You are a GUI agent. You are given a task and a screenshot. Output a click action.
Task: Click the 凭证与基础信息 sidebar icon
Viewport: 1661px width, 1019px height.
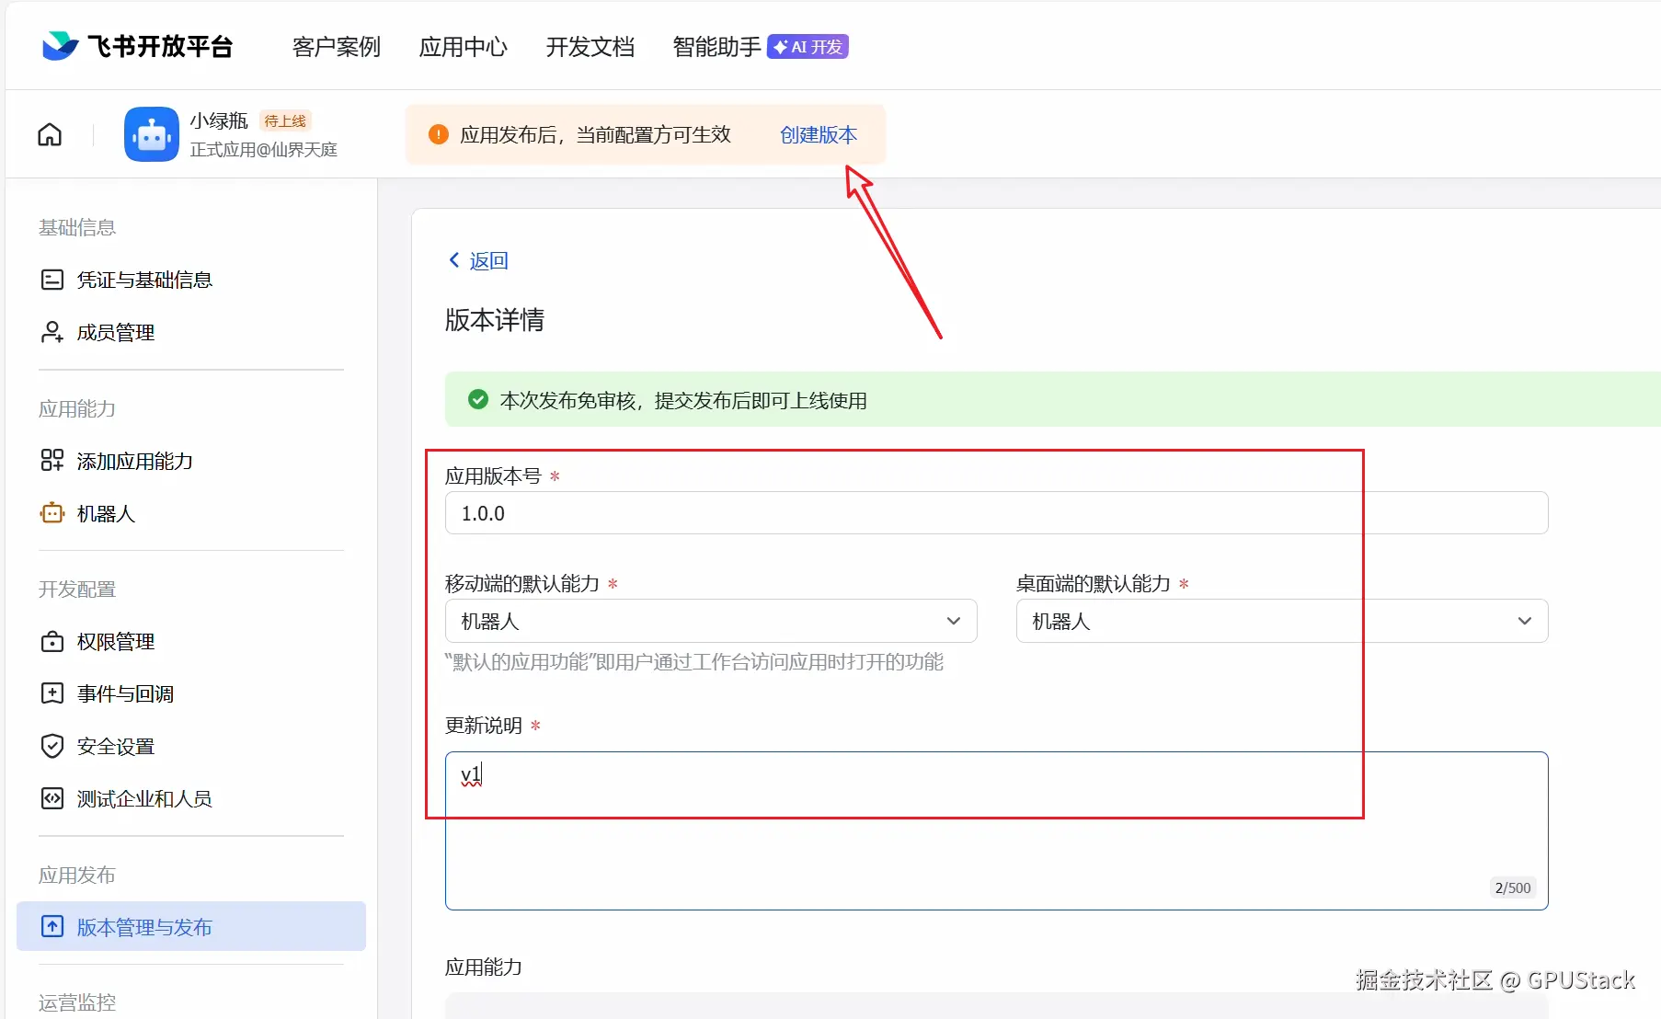pyautogui.click(x=52, y=280)
